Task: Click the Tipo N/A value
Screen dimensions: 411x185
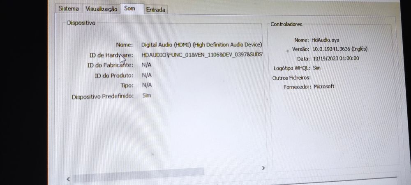Action: tap(147, 85)
